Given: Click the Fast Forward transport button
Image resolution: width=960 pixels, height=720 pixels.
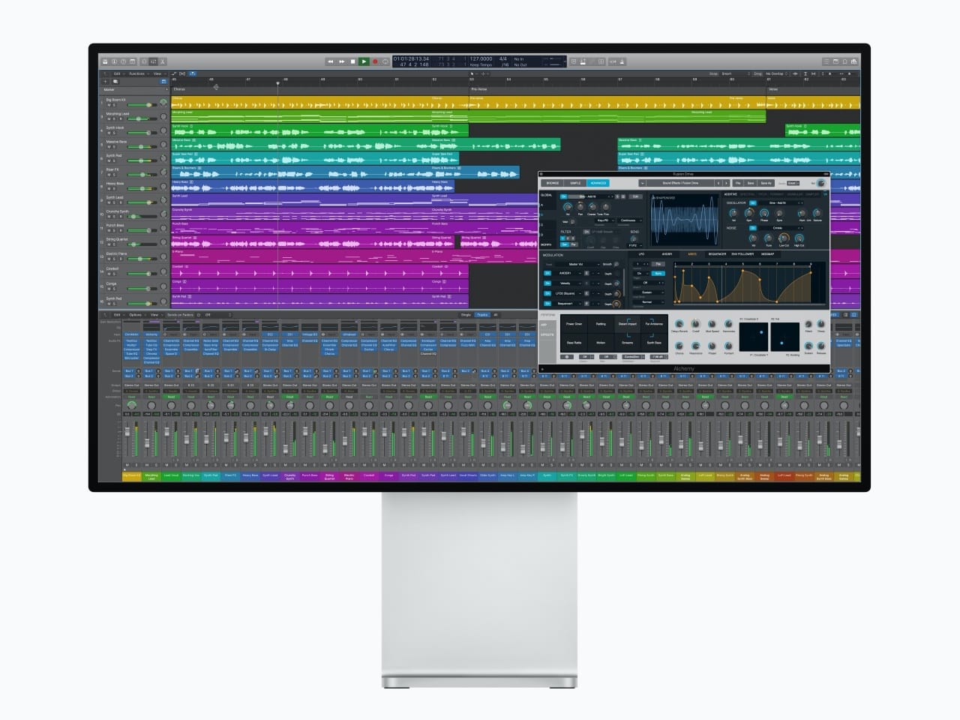Looking at the screenshot, I should point(341,61).
